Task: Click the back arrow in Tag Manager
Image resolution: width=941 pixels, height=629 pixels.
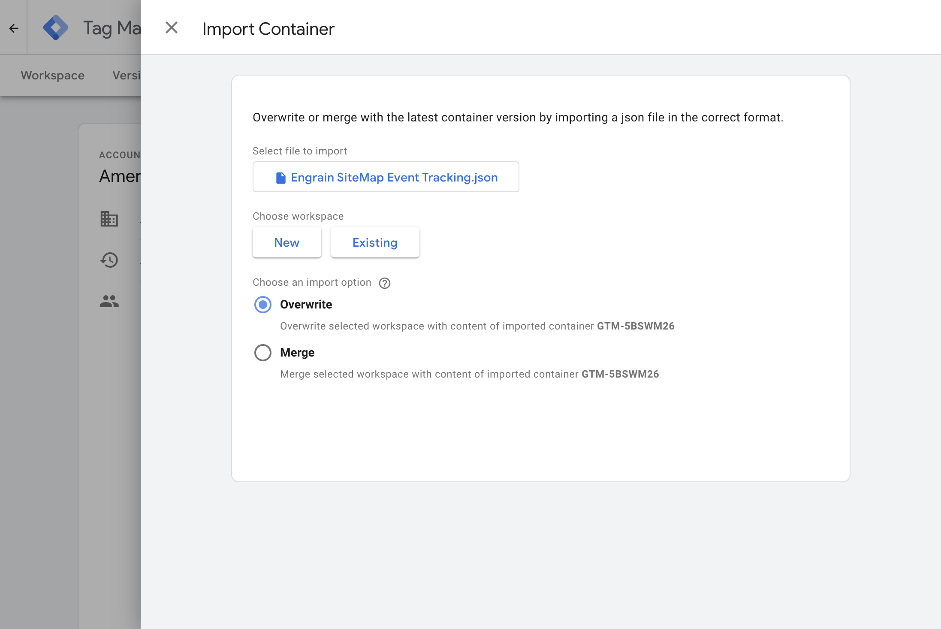Action: point(14,28)
